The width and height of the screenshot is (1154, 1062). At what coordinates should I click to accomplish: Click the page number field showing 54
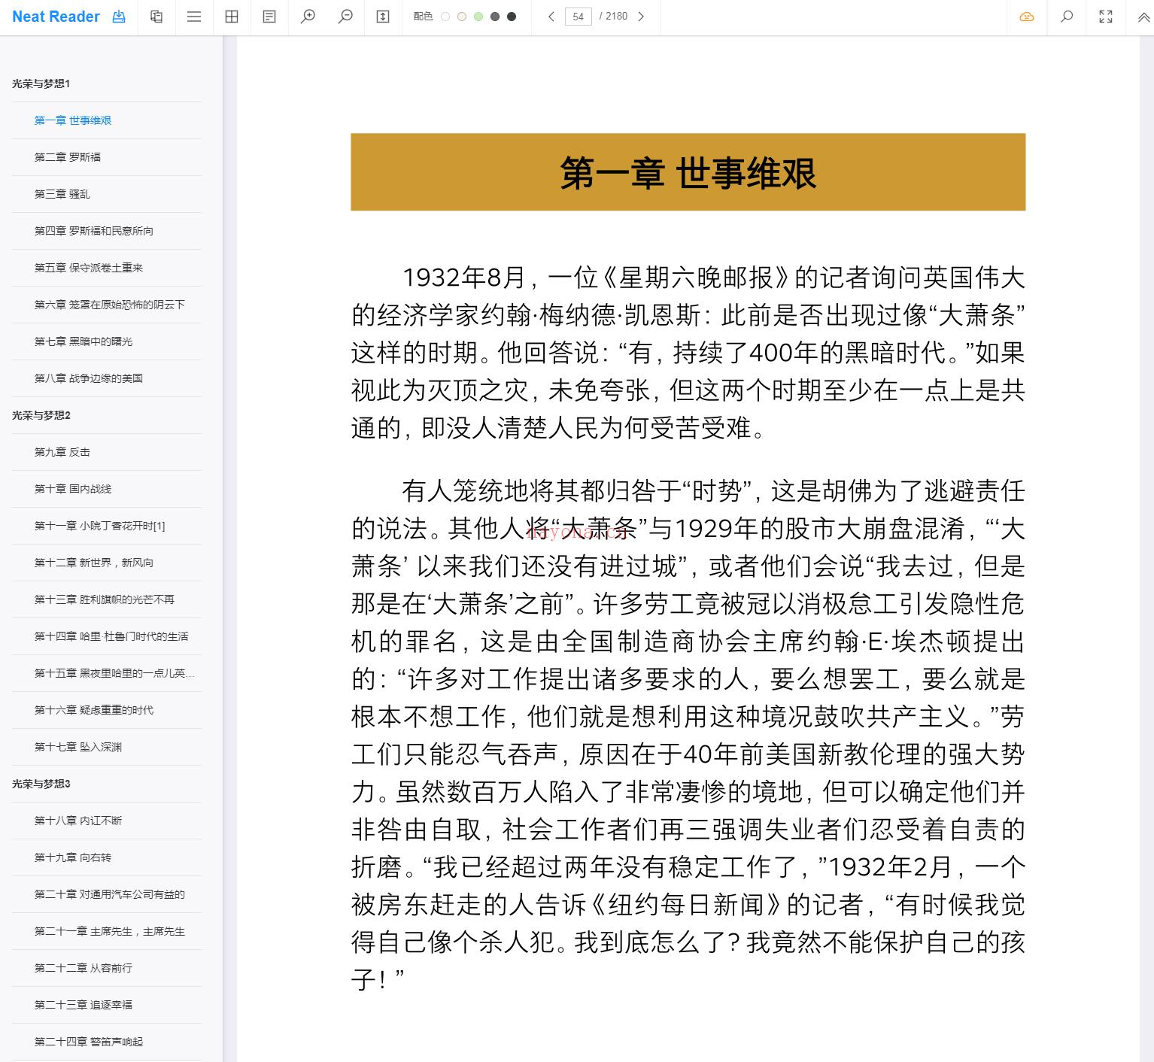pos(578,17)
